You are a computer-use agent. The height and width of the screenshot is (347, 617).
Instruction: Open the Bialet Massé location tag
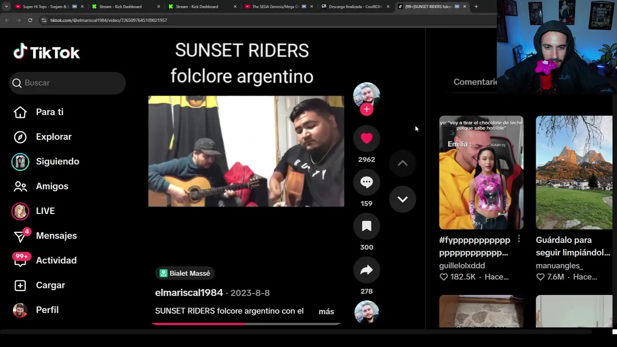(x=185, y=273)
